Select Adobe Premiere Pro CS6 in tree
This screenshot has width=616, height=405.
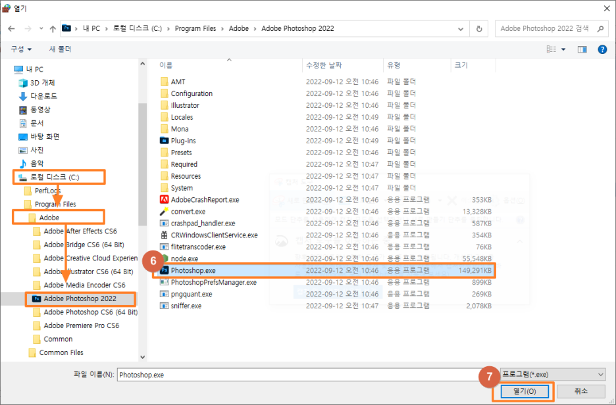(76, 325)
